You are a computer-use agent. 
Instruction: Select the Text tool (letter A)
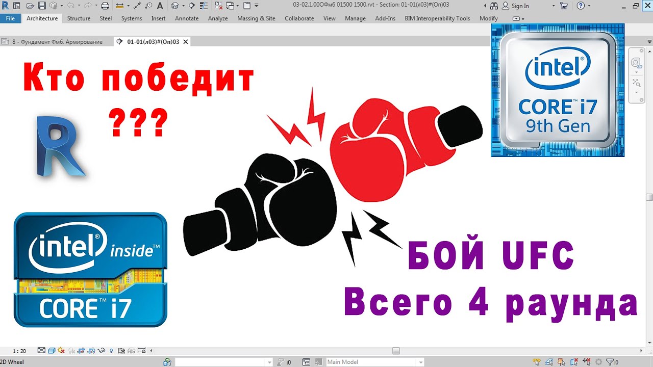tap(160, 6)
